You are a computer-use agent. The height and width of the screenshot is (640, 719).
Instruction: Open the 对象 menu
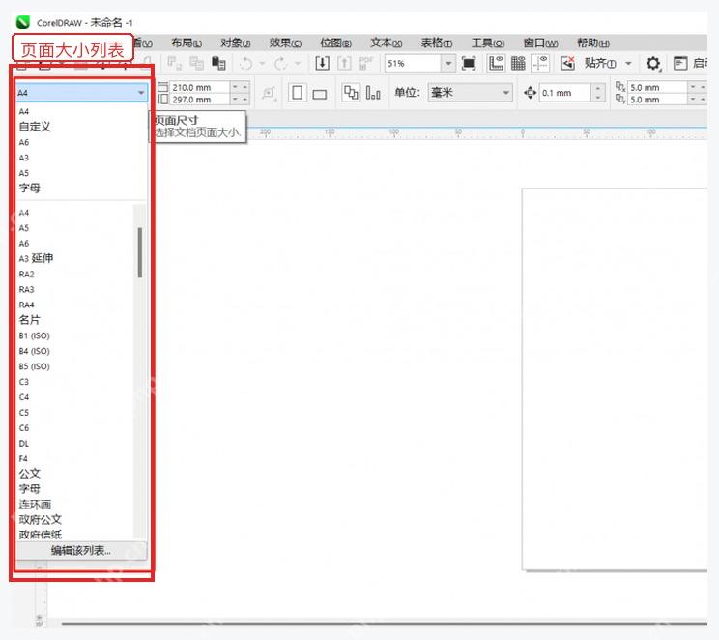236,43
